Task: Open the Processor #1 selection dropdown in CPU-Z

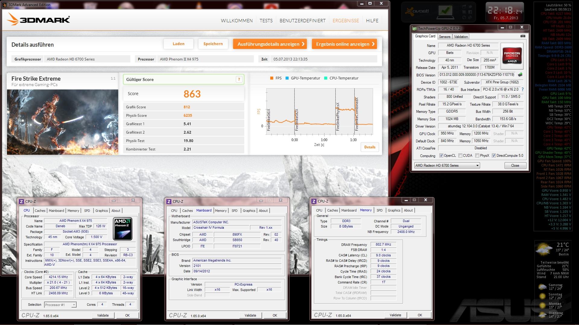Action: 60,305
